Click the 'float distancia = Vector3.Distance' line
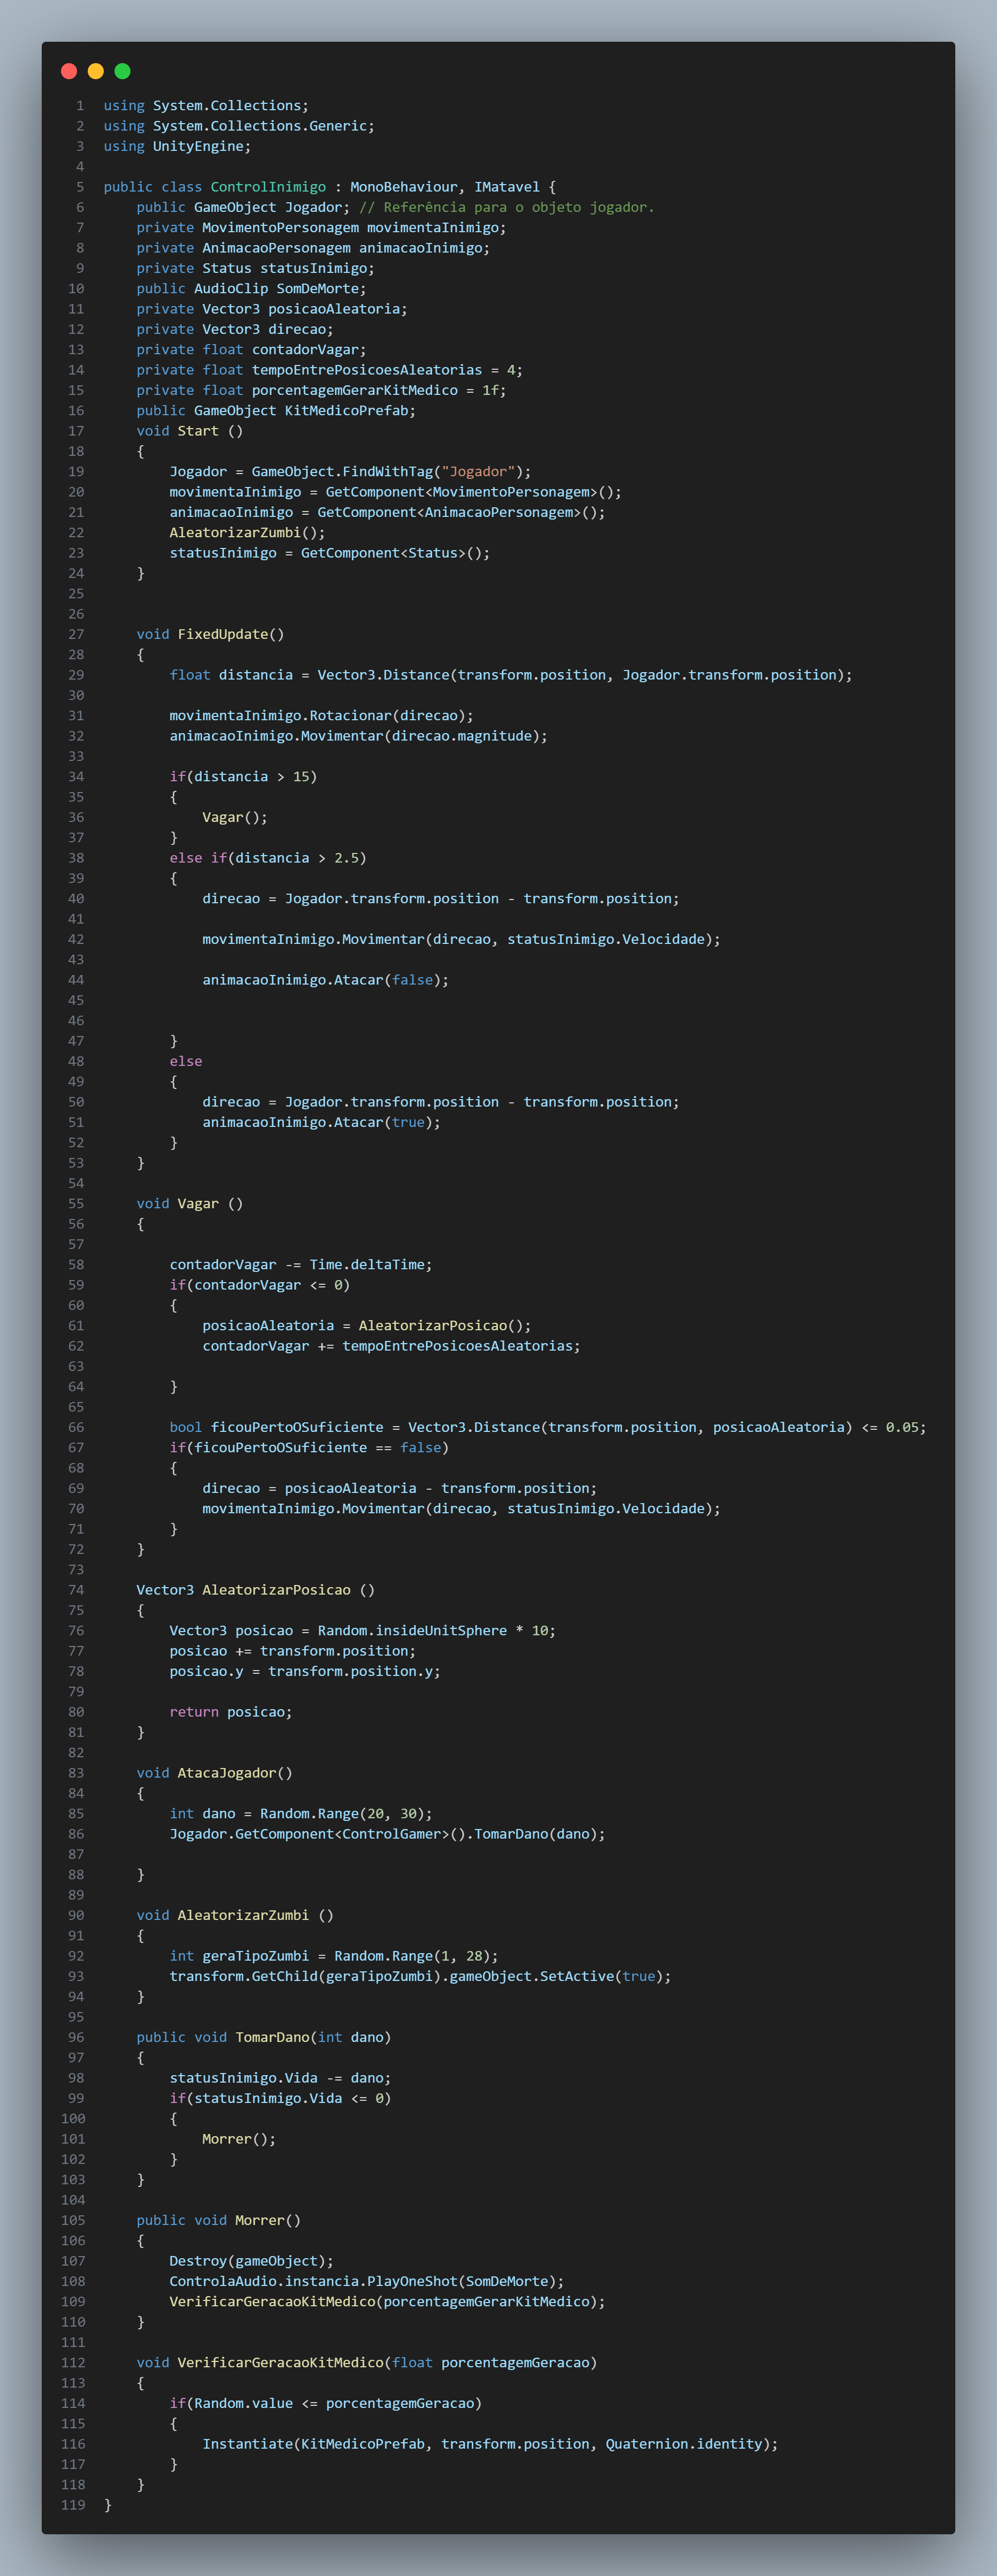The width and height of the screenshot is (997, 2576). [x=511, y=675]
